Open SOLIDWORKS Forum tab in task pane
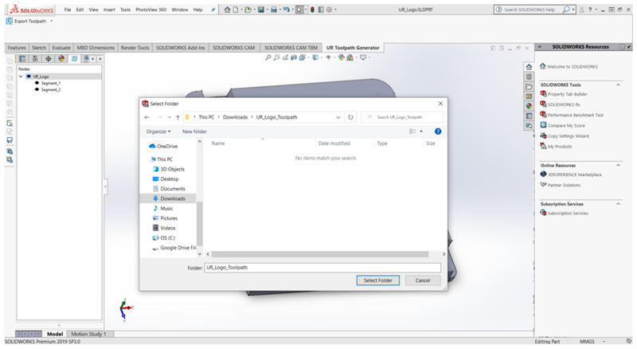 [x=529, y=126]
